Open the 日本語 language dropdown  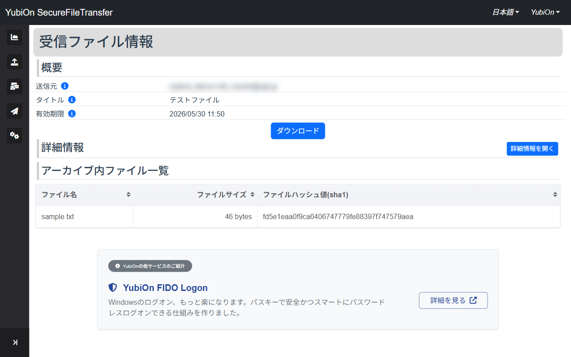[505, 12]
